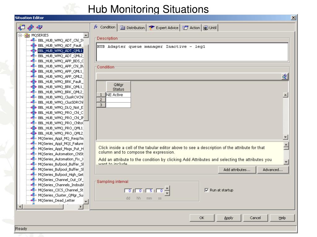Select row header 3 in condition table

coord(101,105)
